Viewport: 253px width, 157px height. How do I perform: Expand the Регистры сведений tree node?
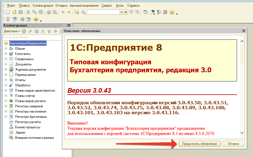[6, 106]
